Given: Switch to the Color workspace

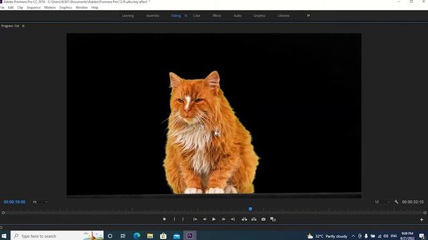Looking at the screenshot, I should point(197,16).
